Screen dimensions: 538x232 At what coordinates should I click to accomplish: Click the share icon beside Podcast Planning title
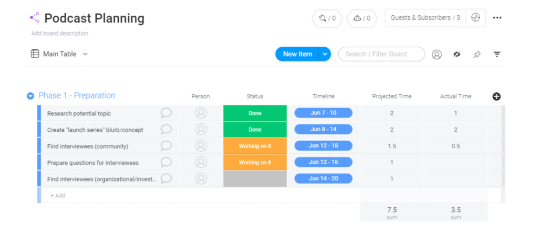(x=35, y=18)
